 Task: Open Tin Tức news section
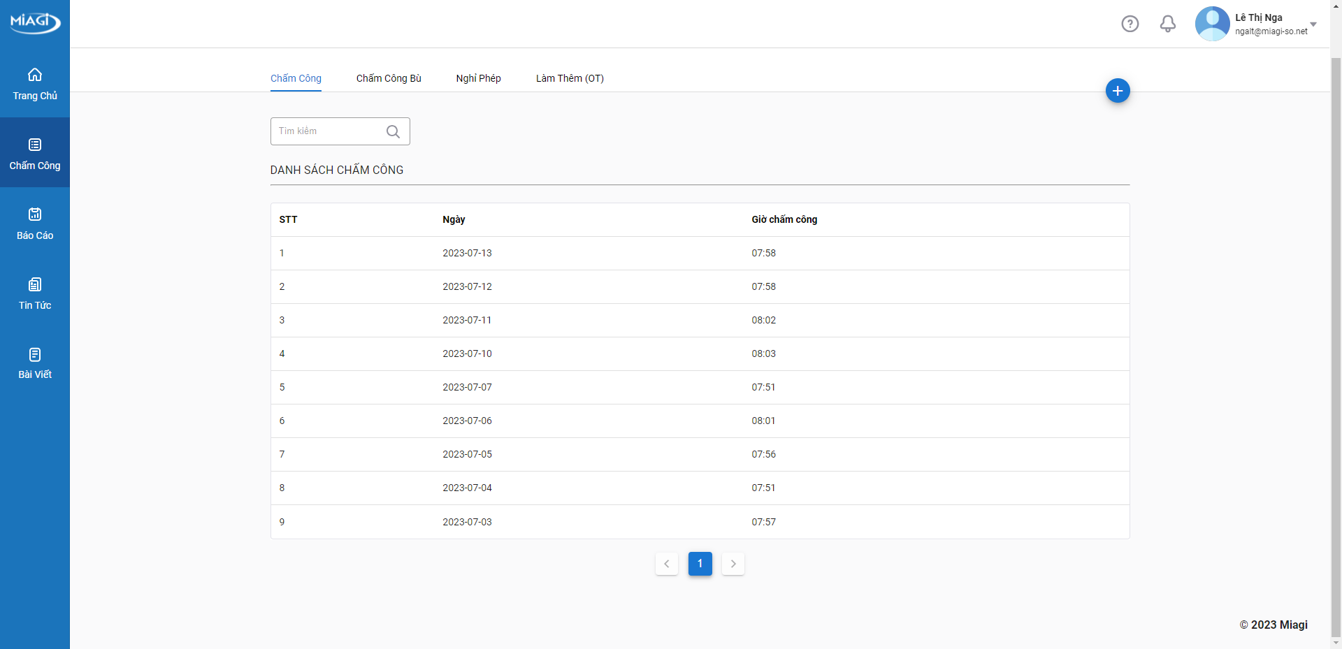pyautogui.click(x=35, y=293)
